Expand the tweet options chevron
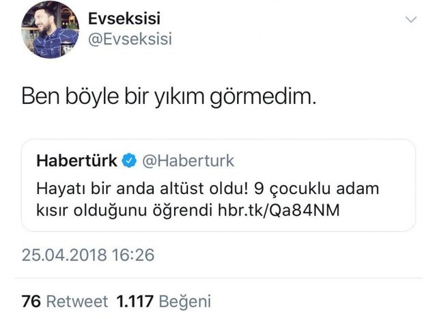Image resolution: width=437 pixels, height=319 pixels. (x=411, y=20)
